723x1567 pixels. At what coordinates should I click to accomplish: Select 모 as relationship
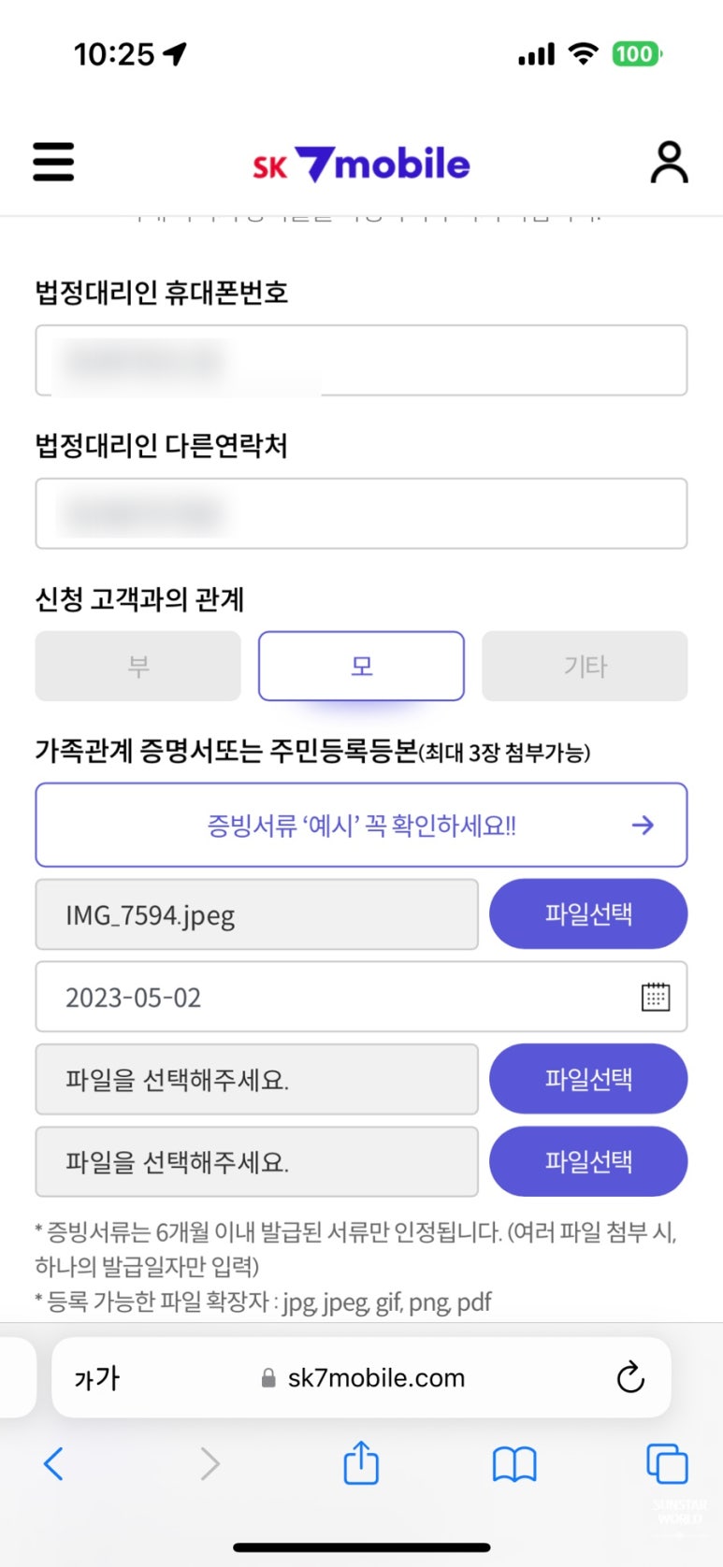[x=361, y=667]
